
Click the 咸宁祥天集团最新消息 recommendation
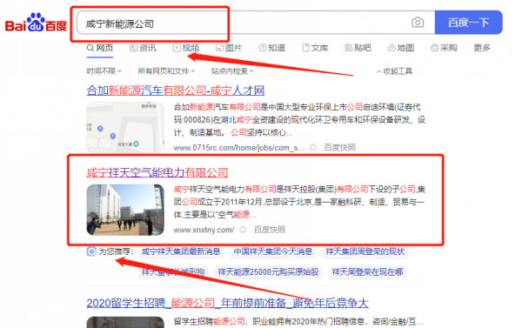[181, 251]
